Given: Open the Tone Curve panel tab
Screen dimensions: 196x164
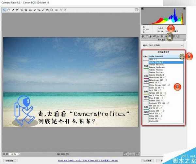Looking at the screenshot, I should [x=147, y=36].
